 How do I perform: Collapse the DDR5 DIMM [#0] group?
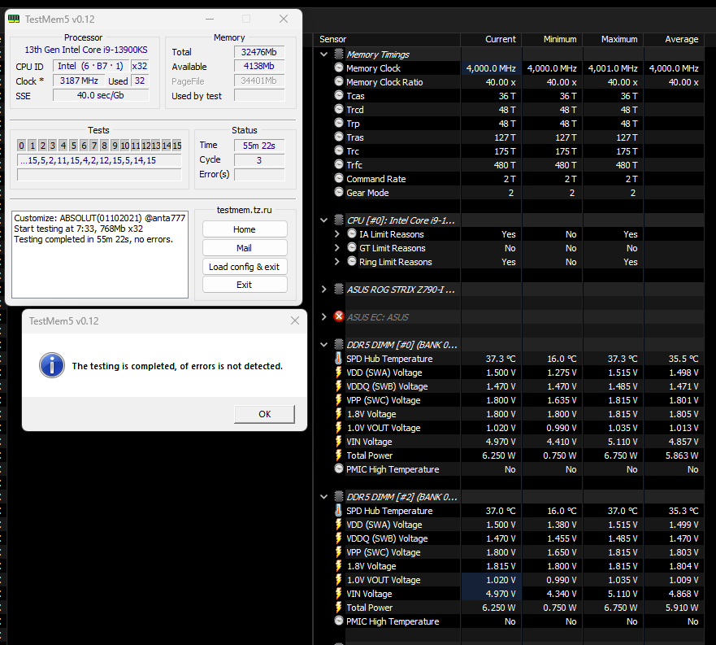[x=323, y=345]
